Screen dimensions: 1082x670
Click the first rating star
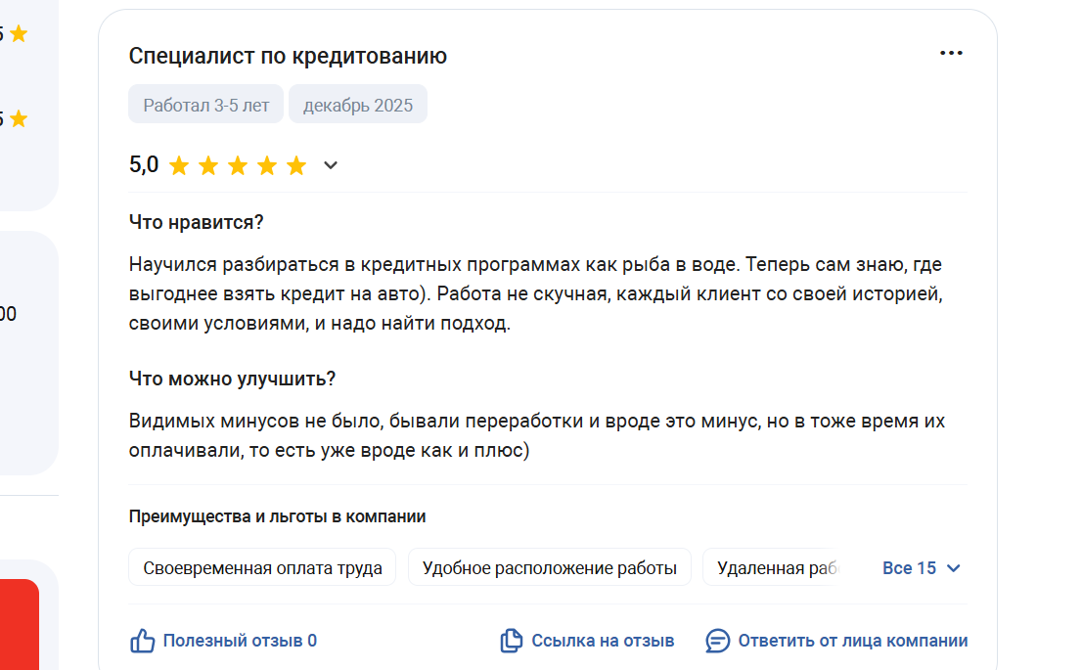179,165
